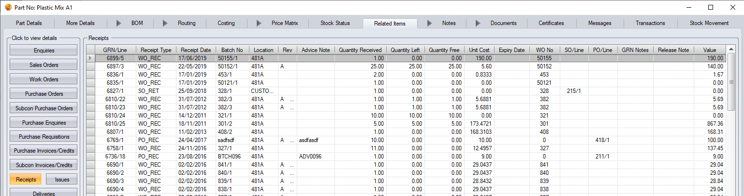Click current-row arrow indicator for GRN 6899/5
The width and height of the screenshot is (744, 196).
(x=90, y=58)
